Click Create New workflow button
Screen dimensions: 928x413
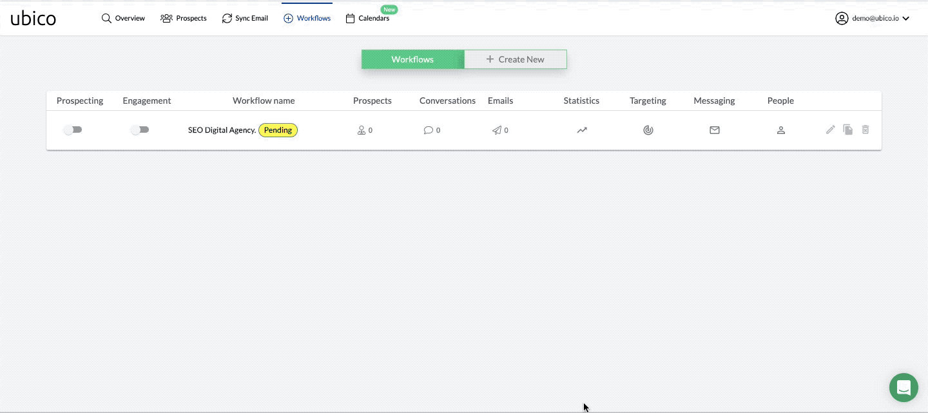(x=516, y=59)
